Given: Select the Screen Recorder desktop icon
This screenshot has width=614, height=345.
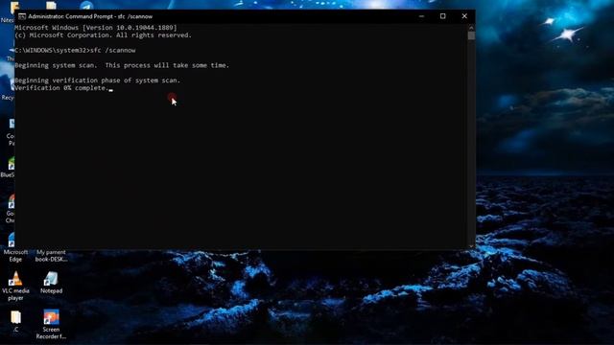Looking at the screenshot, I should pos(51,324).
